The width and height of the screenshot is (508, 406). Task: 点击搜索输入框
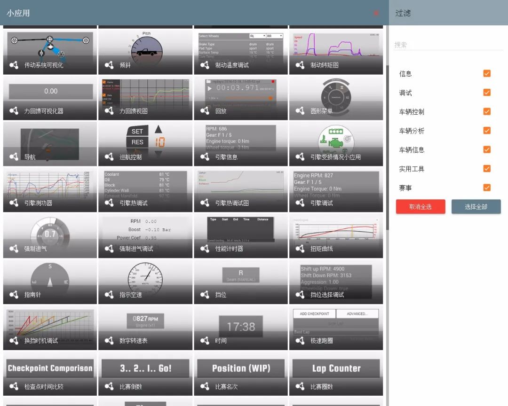[447, 45]
